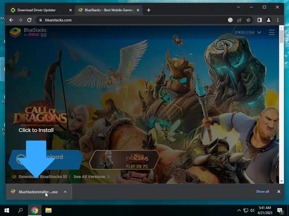Close the downloads bar

point(279,192)
